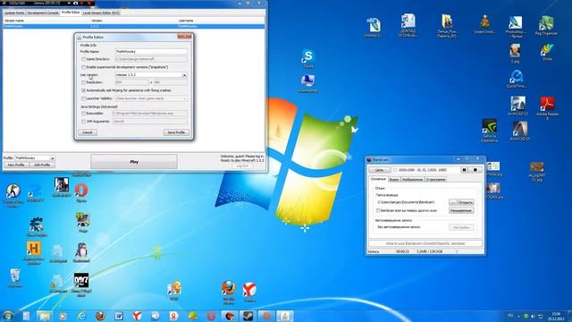Open Yandex browser from the taskbar
Image resolution: width=572 pixels, height=322 pixels.
tap(137, 316)
